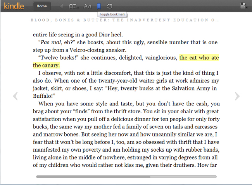The height and width of the screenshot is (185, 252).
Task: Turn to the next page
Action: [x=237, y=96]
